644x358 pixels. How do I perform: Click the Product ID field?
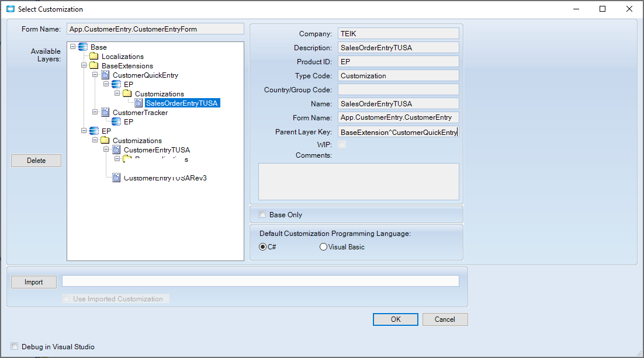tap(399, 61)
